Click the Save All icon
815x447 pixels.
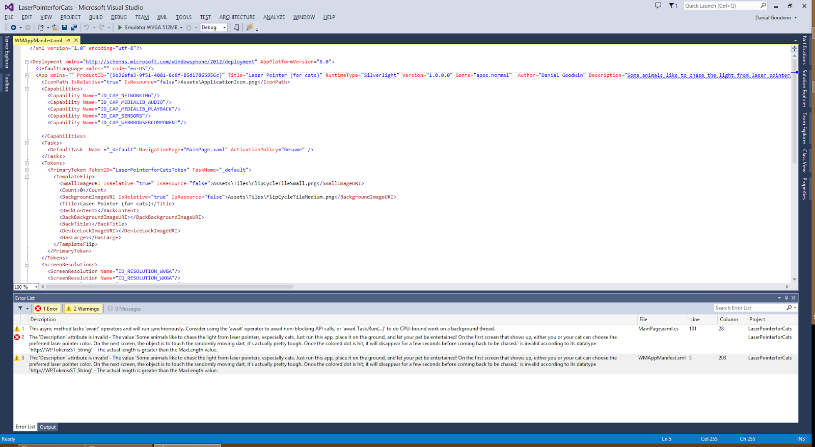point(74,27)
